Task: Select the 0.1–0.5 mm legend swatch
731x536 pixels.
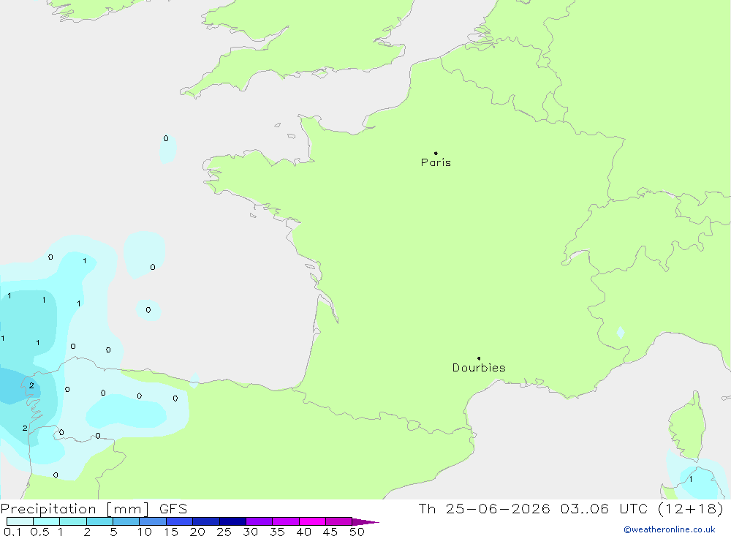Action: [x=20, y=521]
